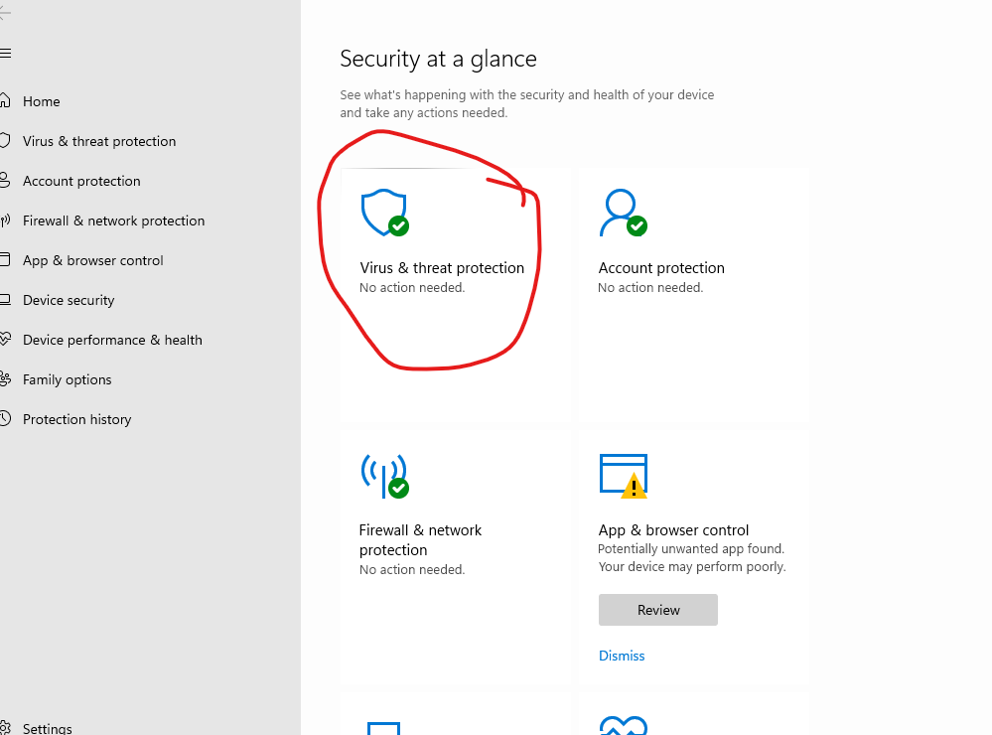Viewport: 992px width, 735px height.
Task: Click the gear icon beside Settings
Action: [5, 728]
